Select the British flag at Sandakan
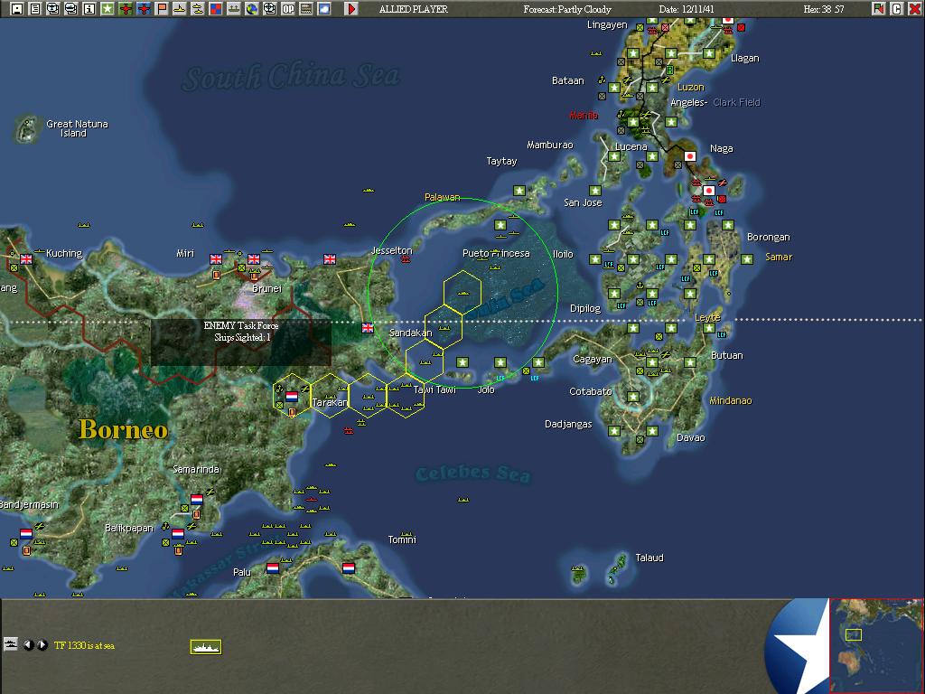 368,328
